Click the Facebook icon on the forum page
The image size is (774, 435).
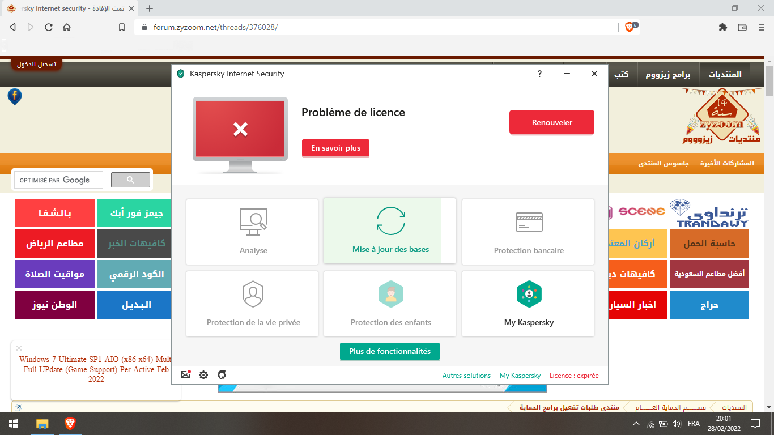(15, 96)
